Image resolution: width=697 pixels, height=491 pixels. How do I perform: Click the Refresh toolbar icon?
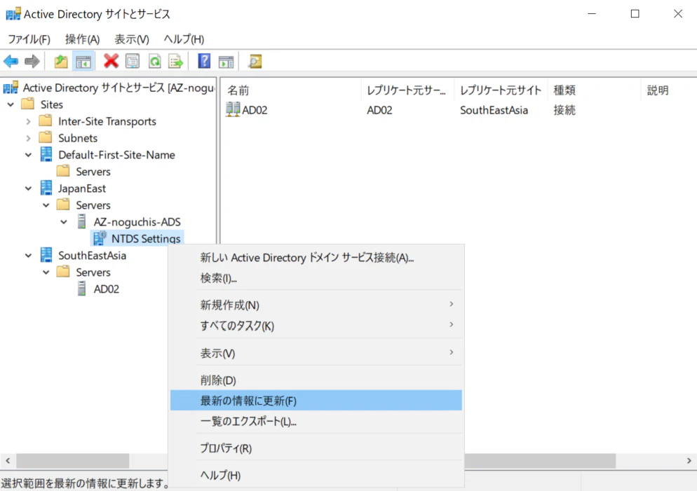155,61
